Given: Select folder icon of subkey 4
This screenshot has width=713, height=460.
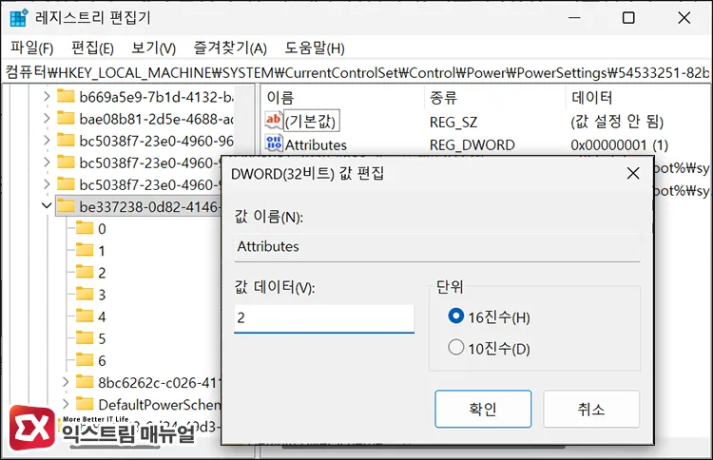Looking at the screenshot, I should click(85, 316).
